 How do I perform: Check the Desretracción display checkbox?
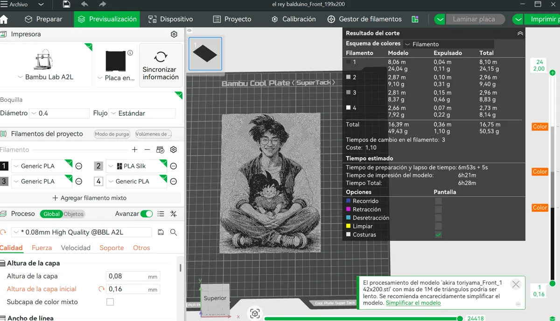(438, 218)
